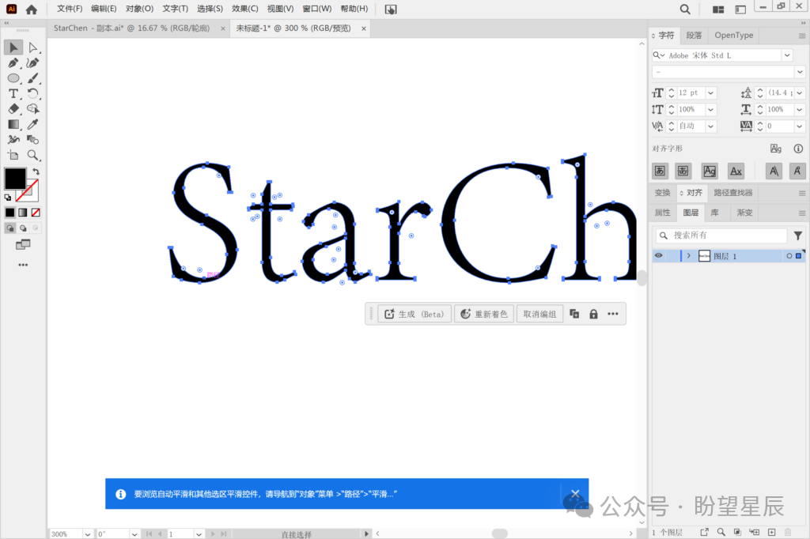Screen dimensions: 810x539
Task: Select the Zoom tool in toolbar
Action: (32, 155)
